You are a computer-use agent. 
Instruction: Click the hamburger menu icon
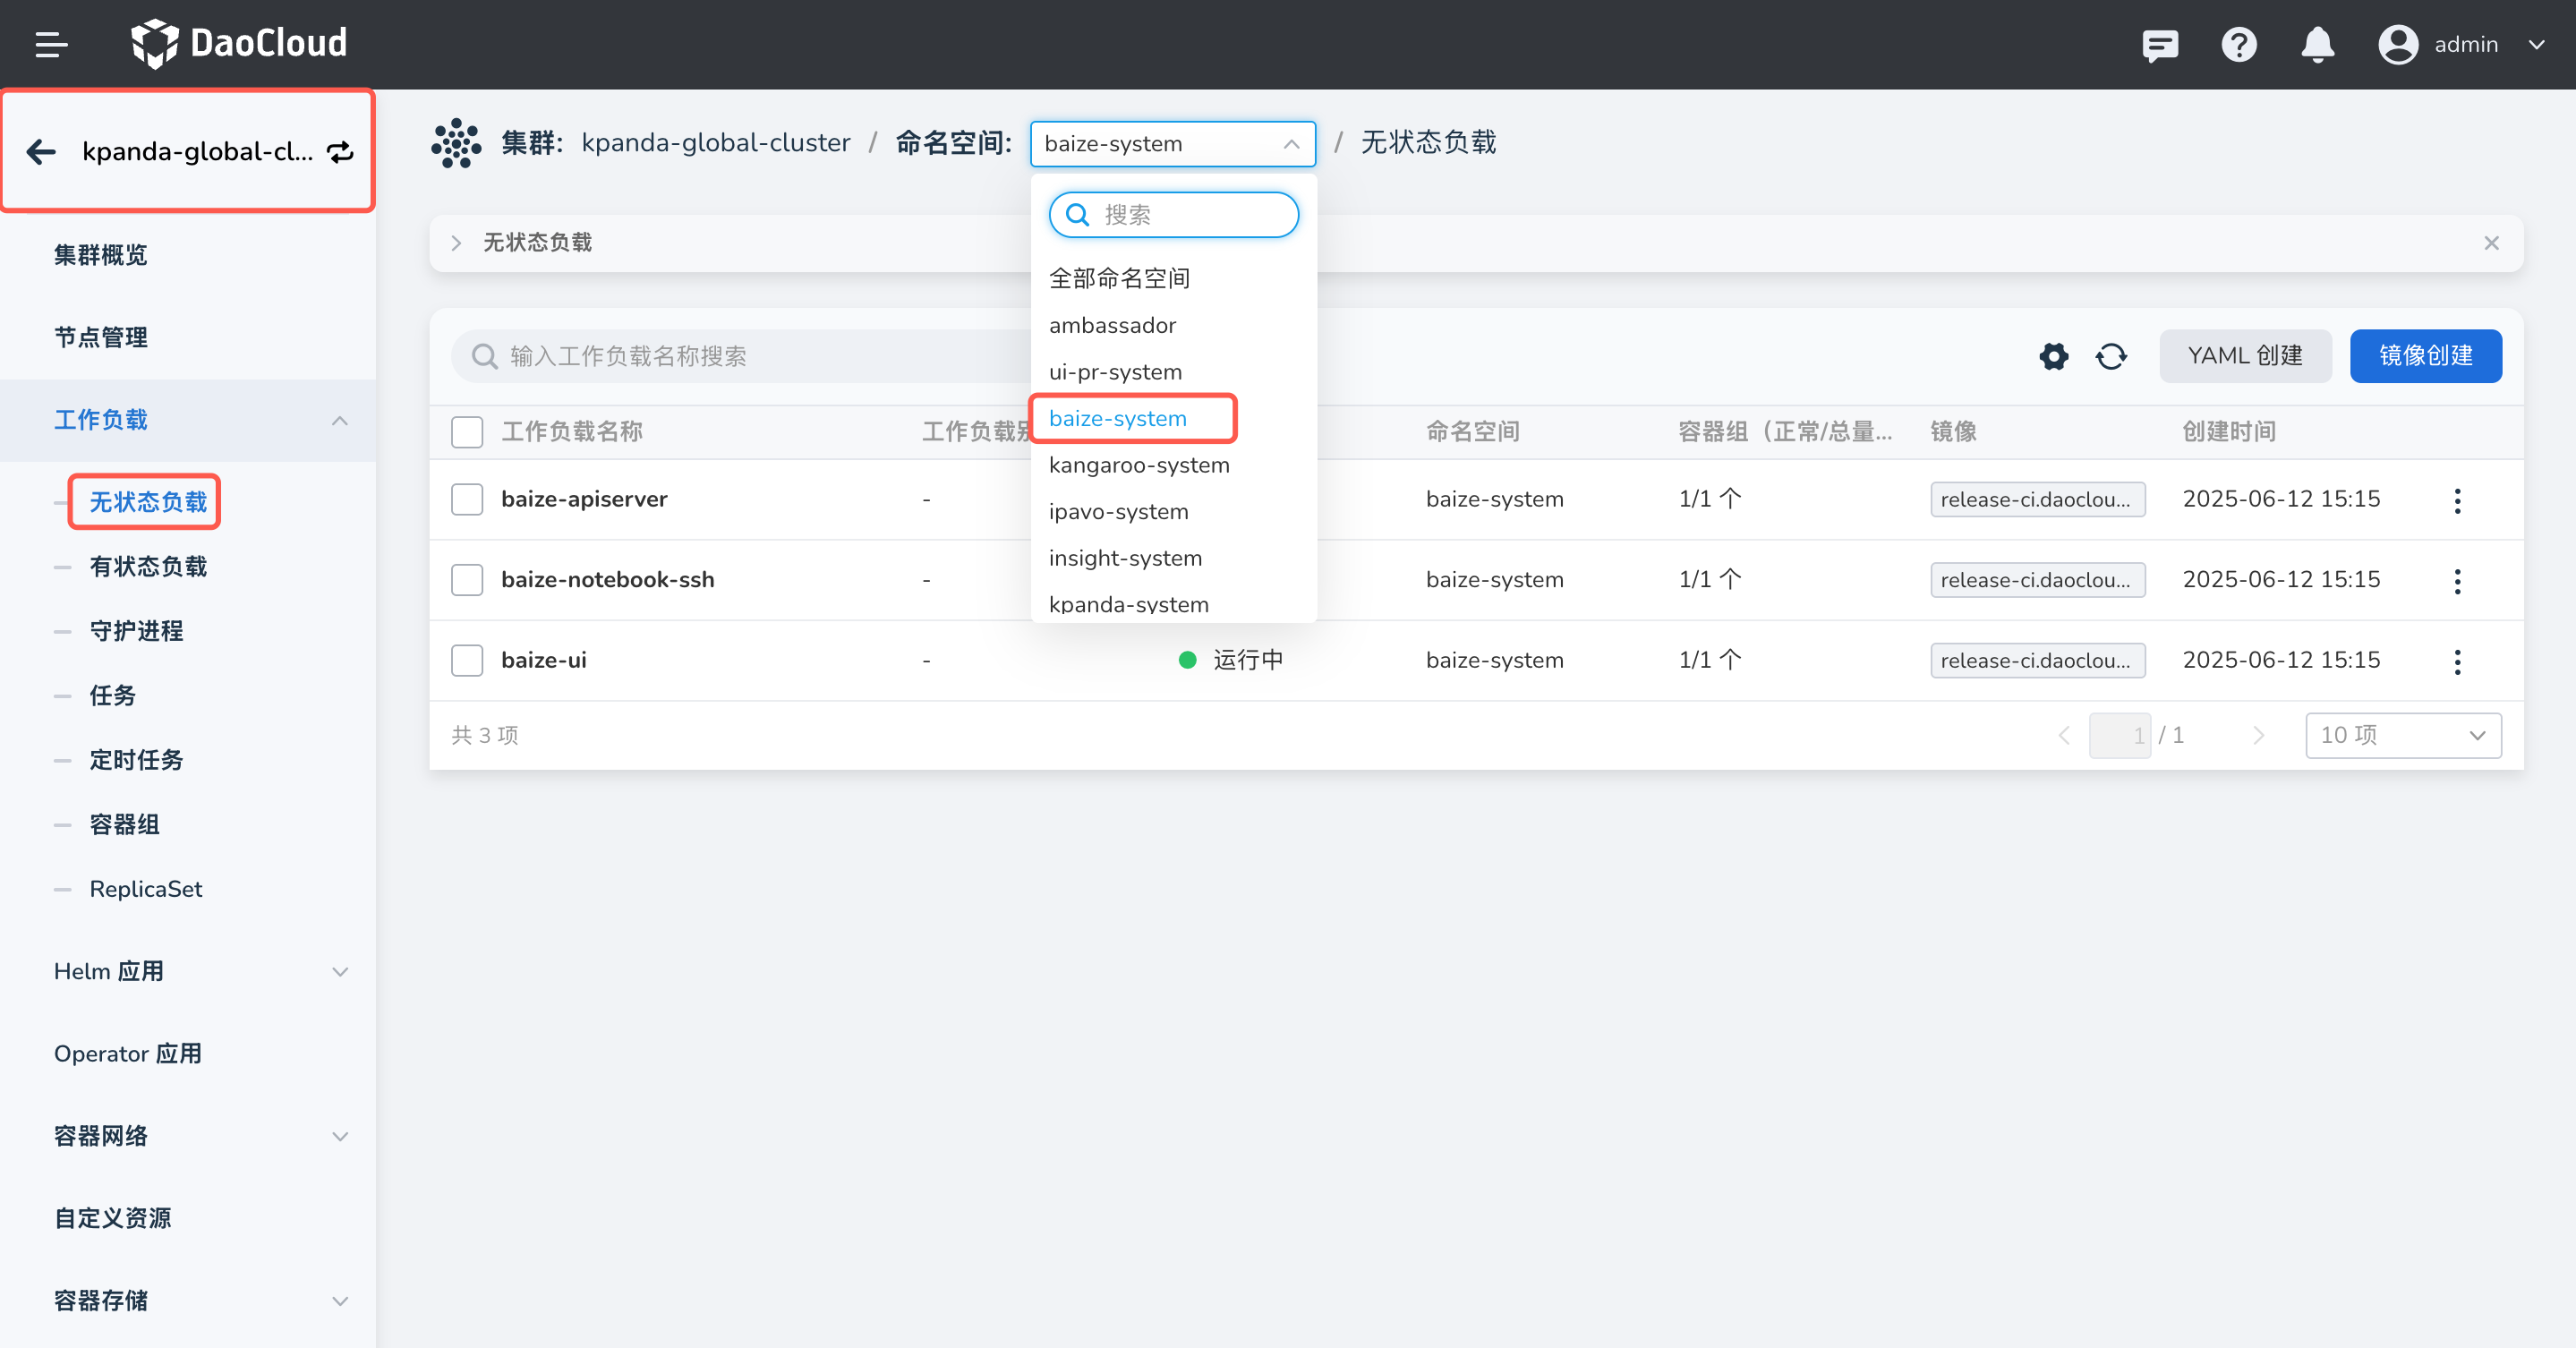click(50, 45)
